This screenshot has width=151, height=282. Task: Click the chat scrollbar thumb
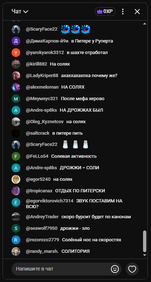point(144,241)
